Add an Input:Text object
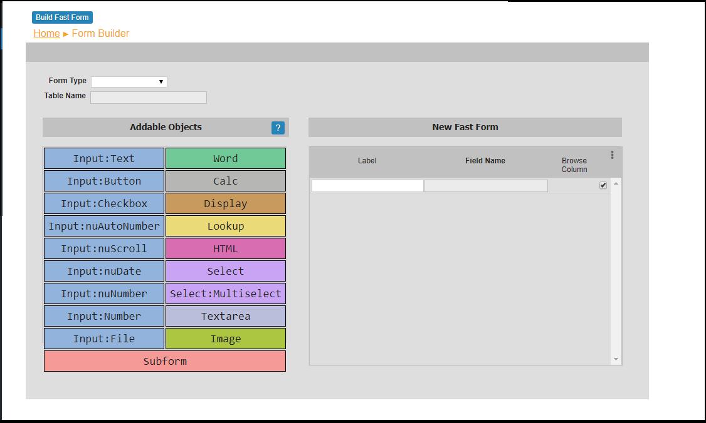Image resolution: width=706 pixels, height=423 pixels. pos(104,158)
